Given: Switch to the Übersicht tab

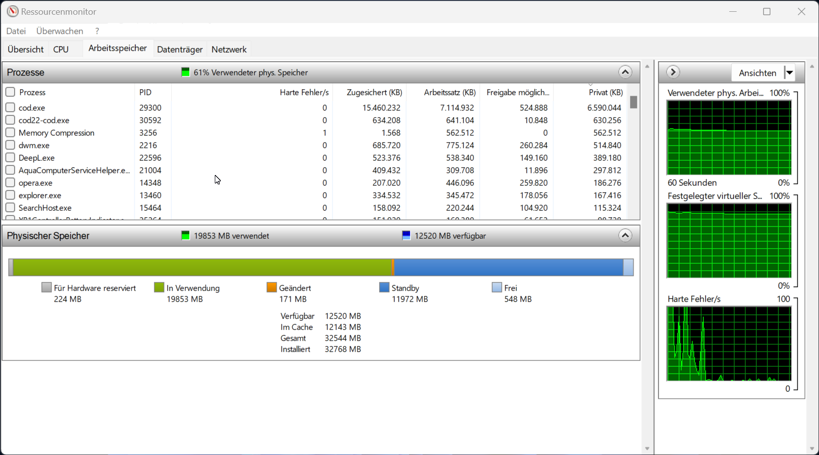Looking at the screenshot, I should tap(26, 49).
